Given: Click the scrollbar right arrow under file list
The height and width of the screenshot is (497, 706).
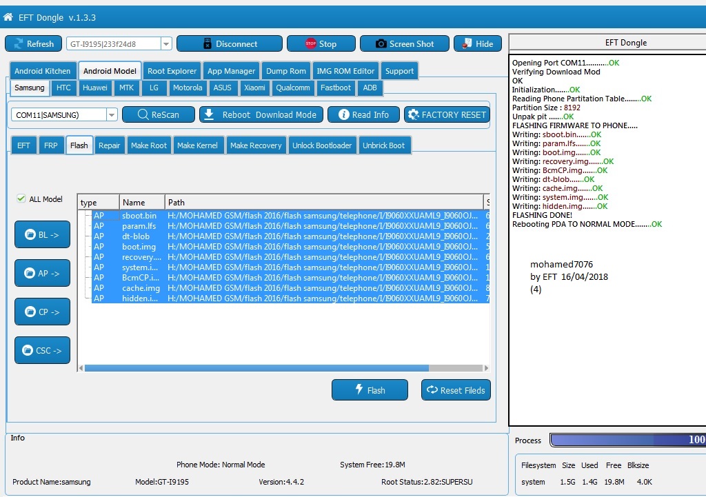Looking at the screenshot, I should click(x=486, y=368).
